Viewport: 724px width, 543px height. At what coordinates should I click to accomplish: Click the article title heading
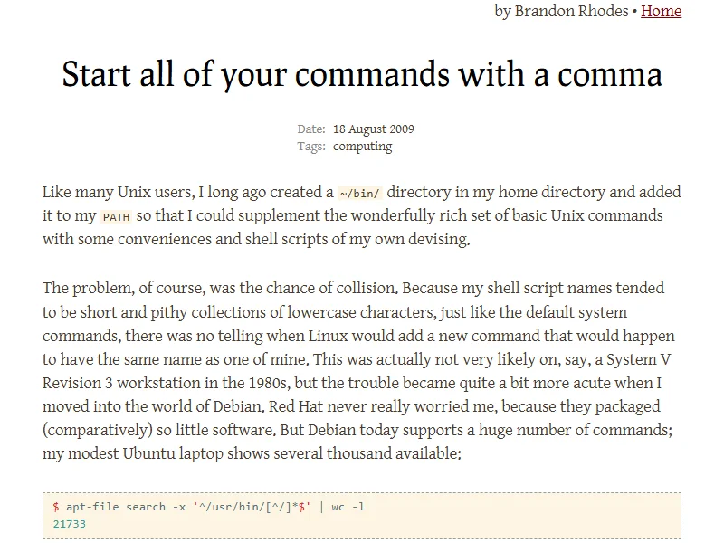(x=362, y=74)
